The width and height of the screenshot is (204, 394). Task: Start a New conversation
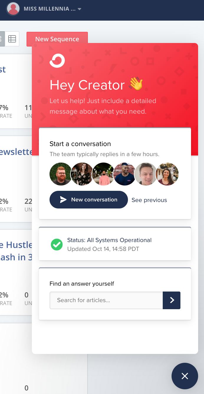[x=88, y=200]
